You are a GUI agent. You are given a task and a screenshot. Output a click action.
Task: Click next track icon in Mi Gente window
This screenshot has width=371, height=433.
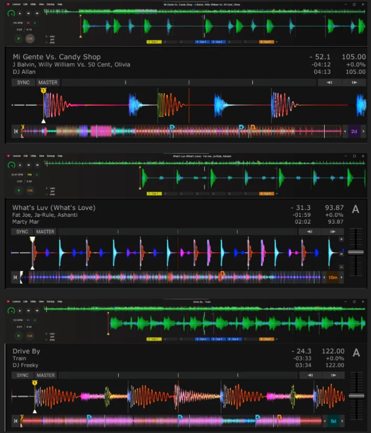pyautogui.click(x=37, y=13)
